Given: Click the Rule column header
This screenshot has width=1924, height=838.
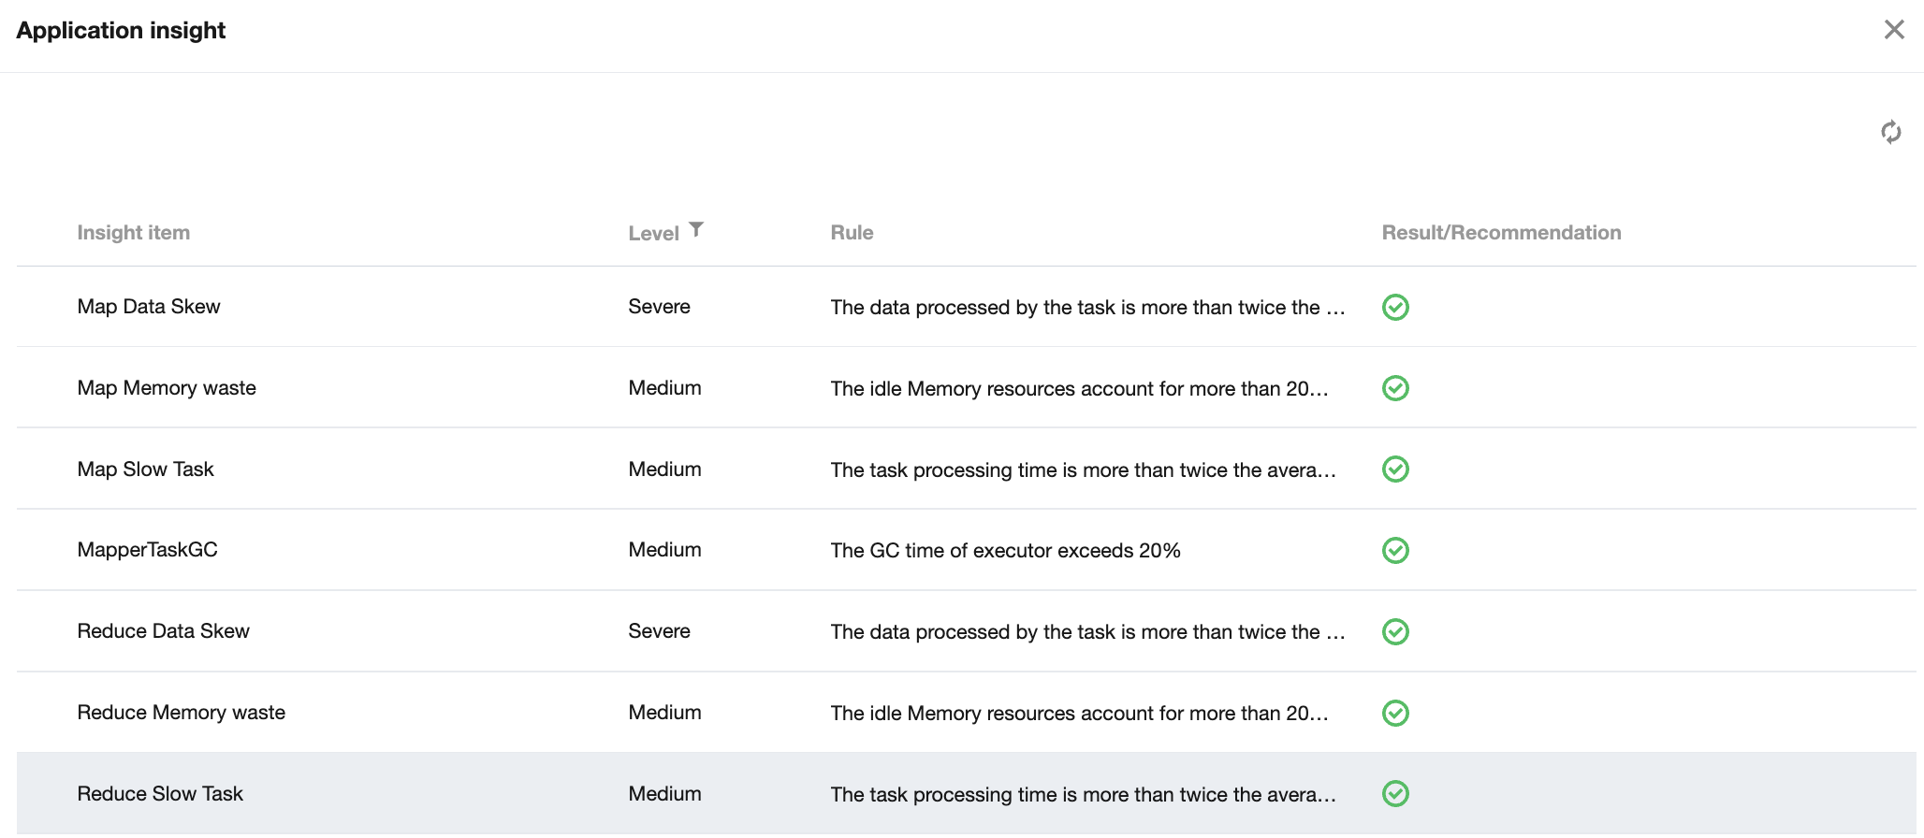Looking at the screenshot, I should (x=852, y=233).
